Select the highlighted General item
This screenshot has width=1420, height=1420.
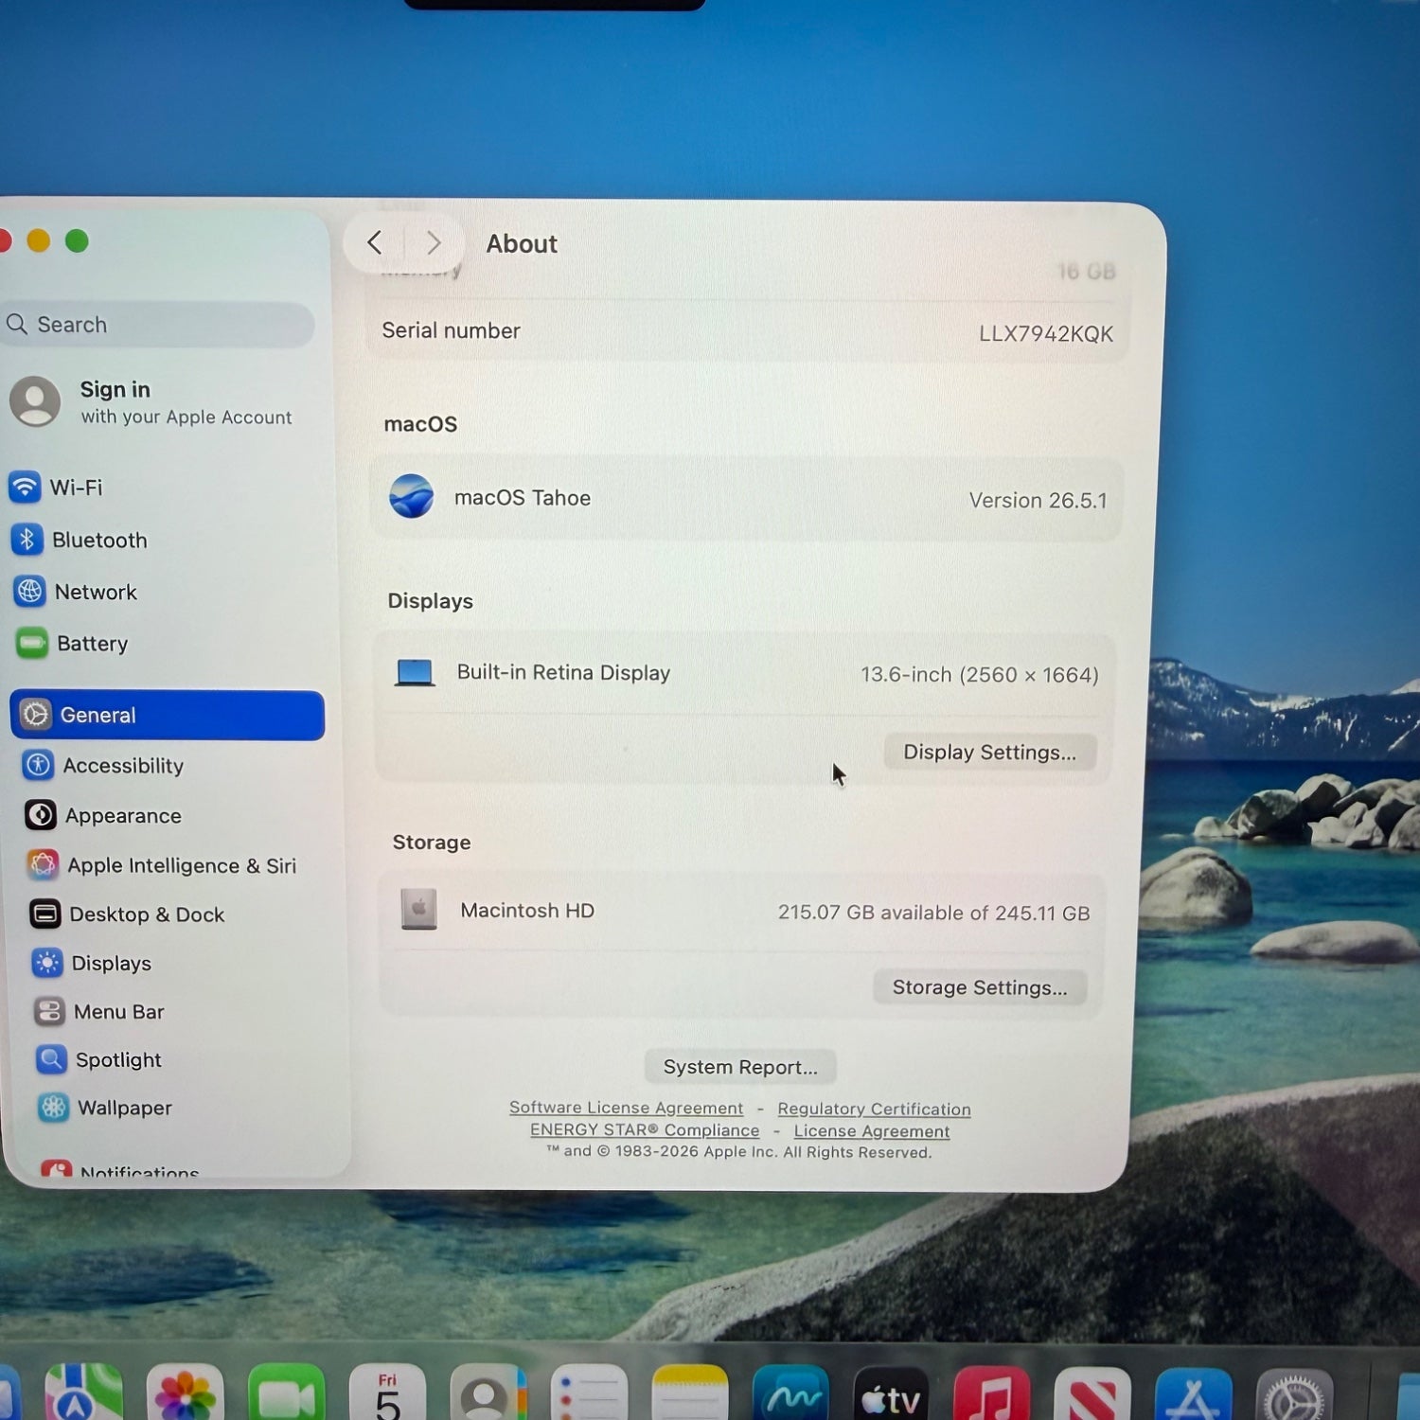point(168,715)
